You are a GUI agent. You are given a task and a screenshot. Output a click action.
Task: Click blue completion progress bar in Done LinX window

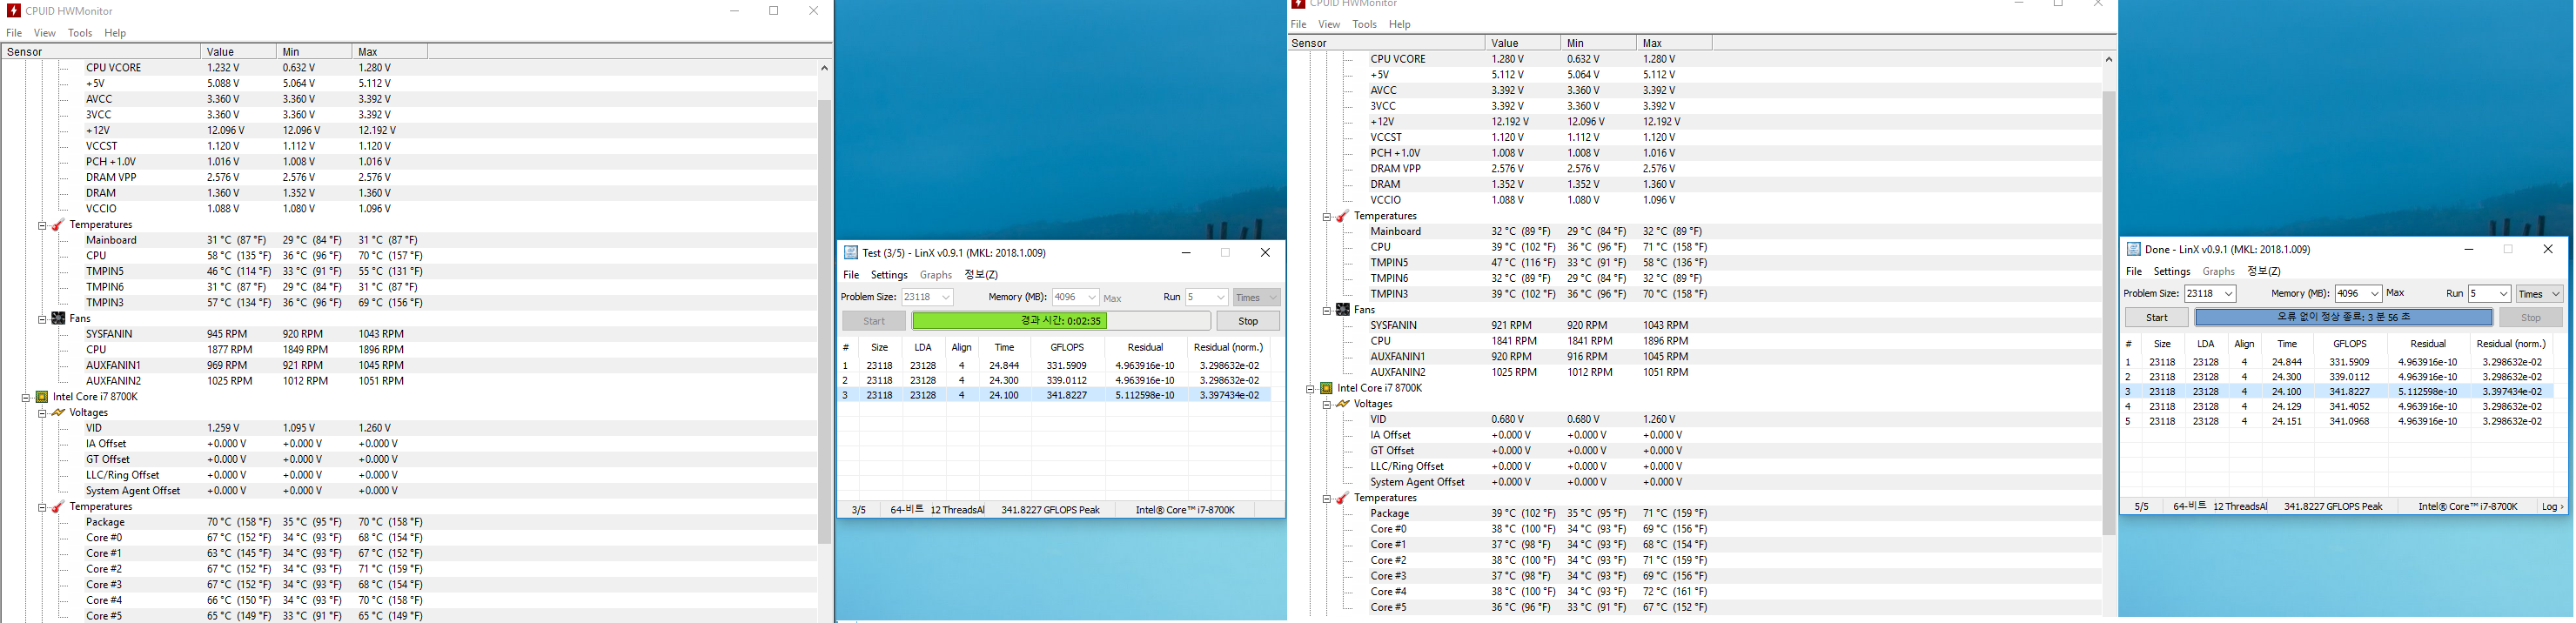click(2343, 317)
